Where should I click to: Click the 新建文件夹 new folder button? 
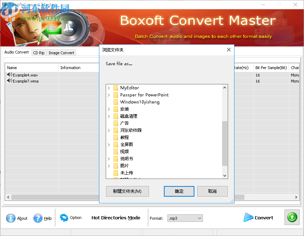pos(127,191)
